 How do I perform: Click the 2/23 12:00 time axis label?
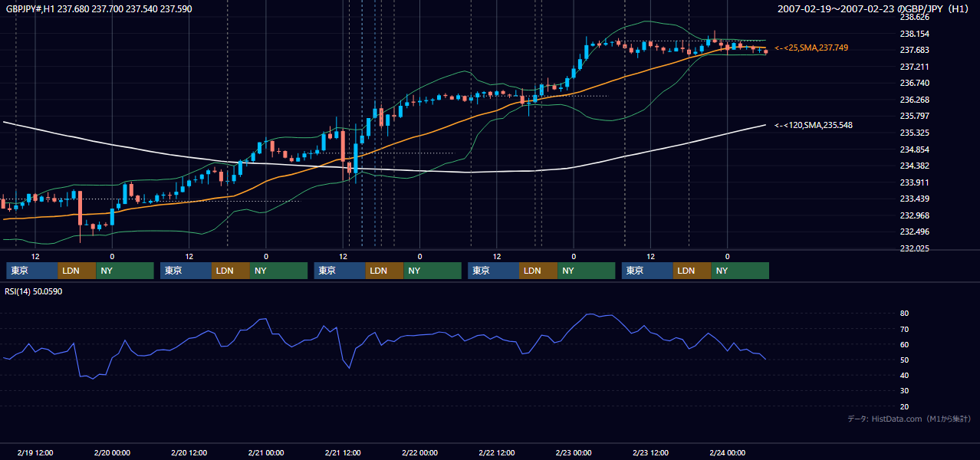(x=651, y=452)
